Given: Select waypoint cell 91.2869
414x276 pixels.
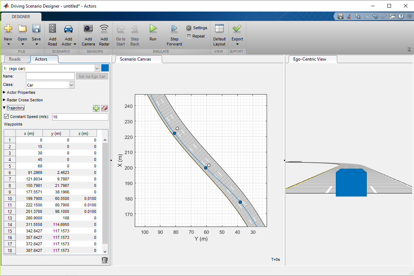Looking at the screenshot, I should (x=29, y=172).
